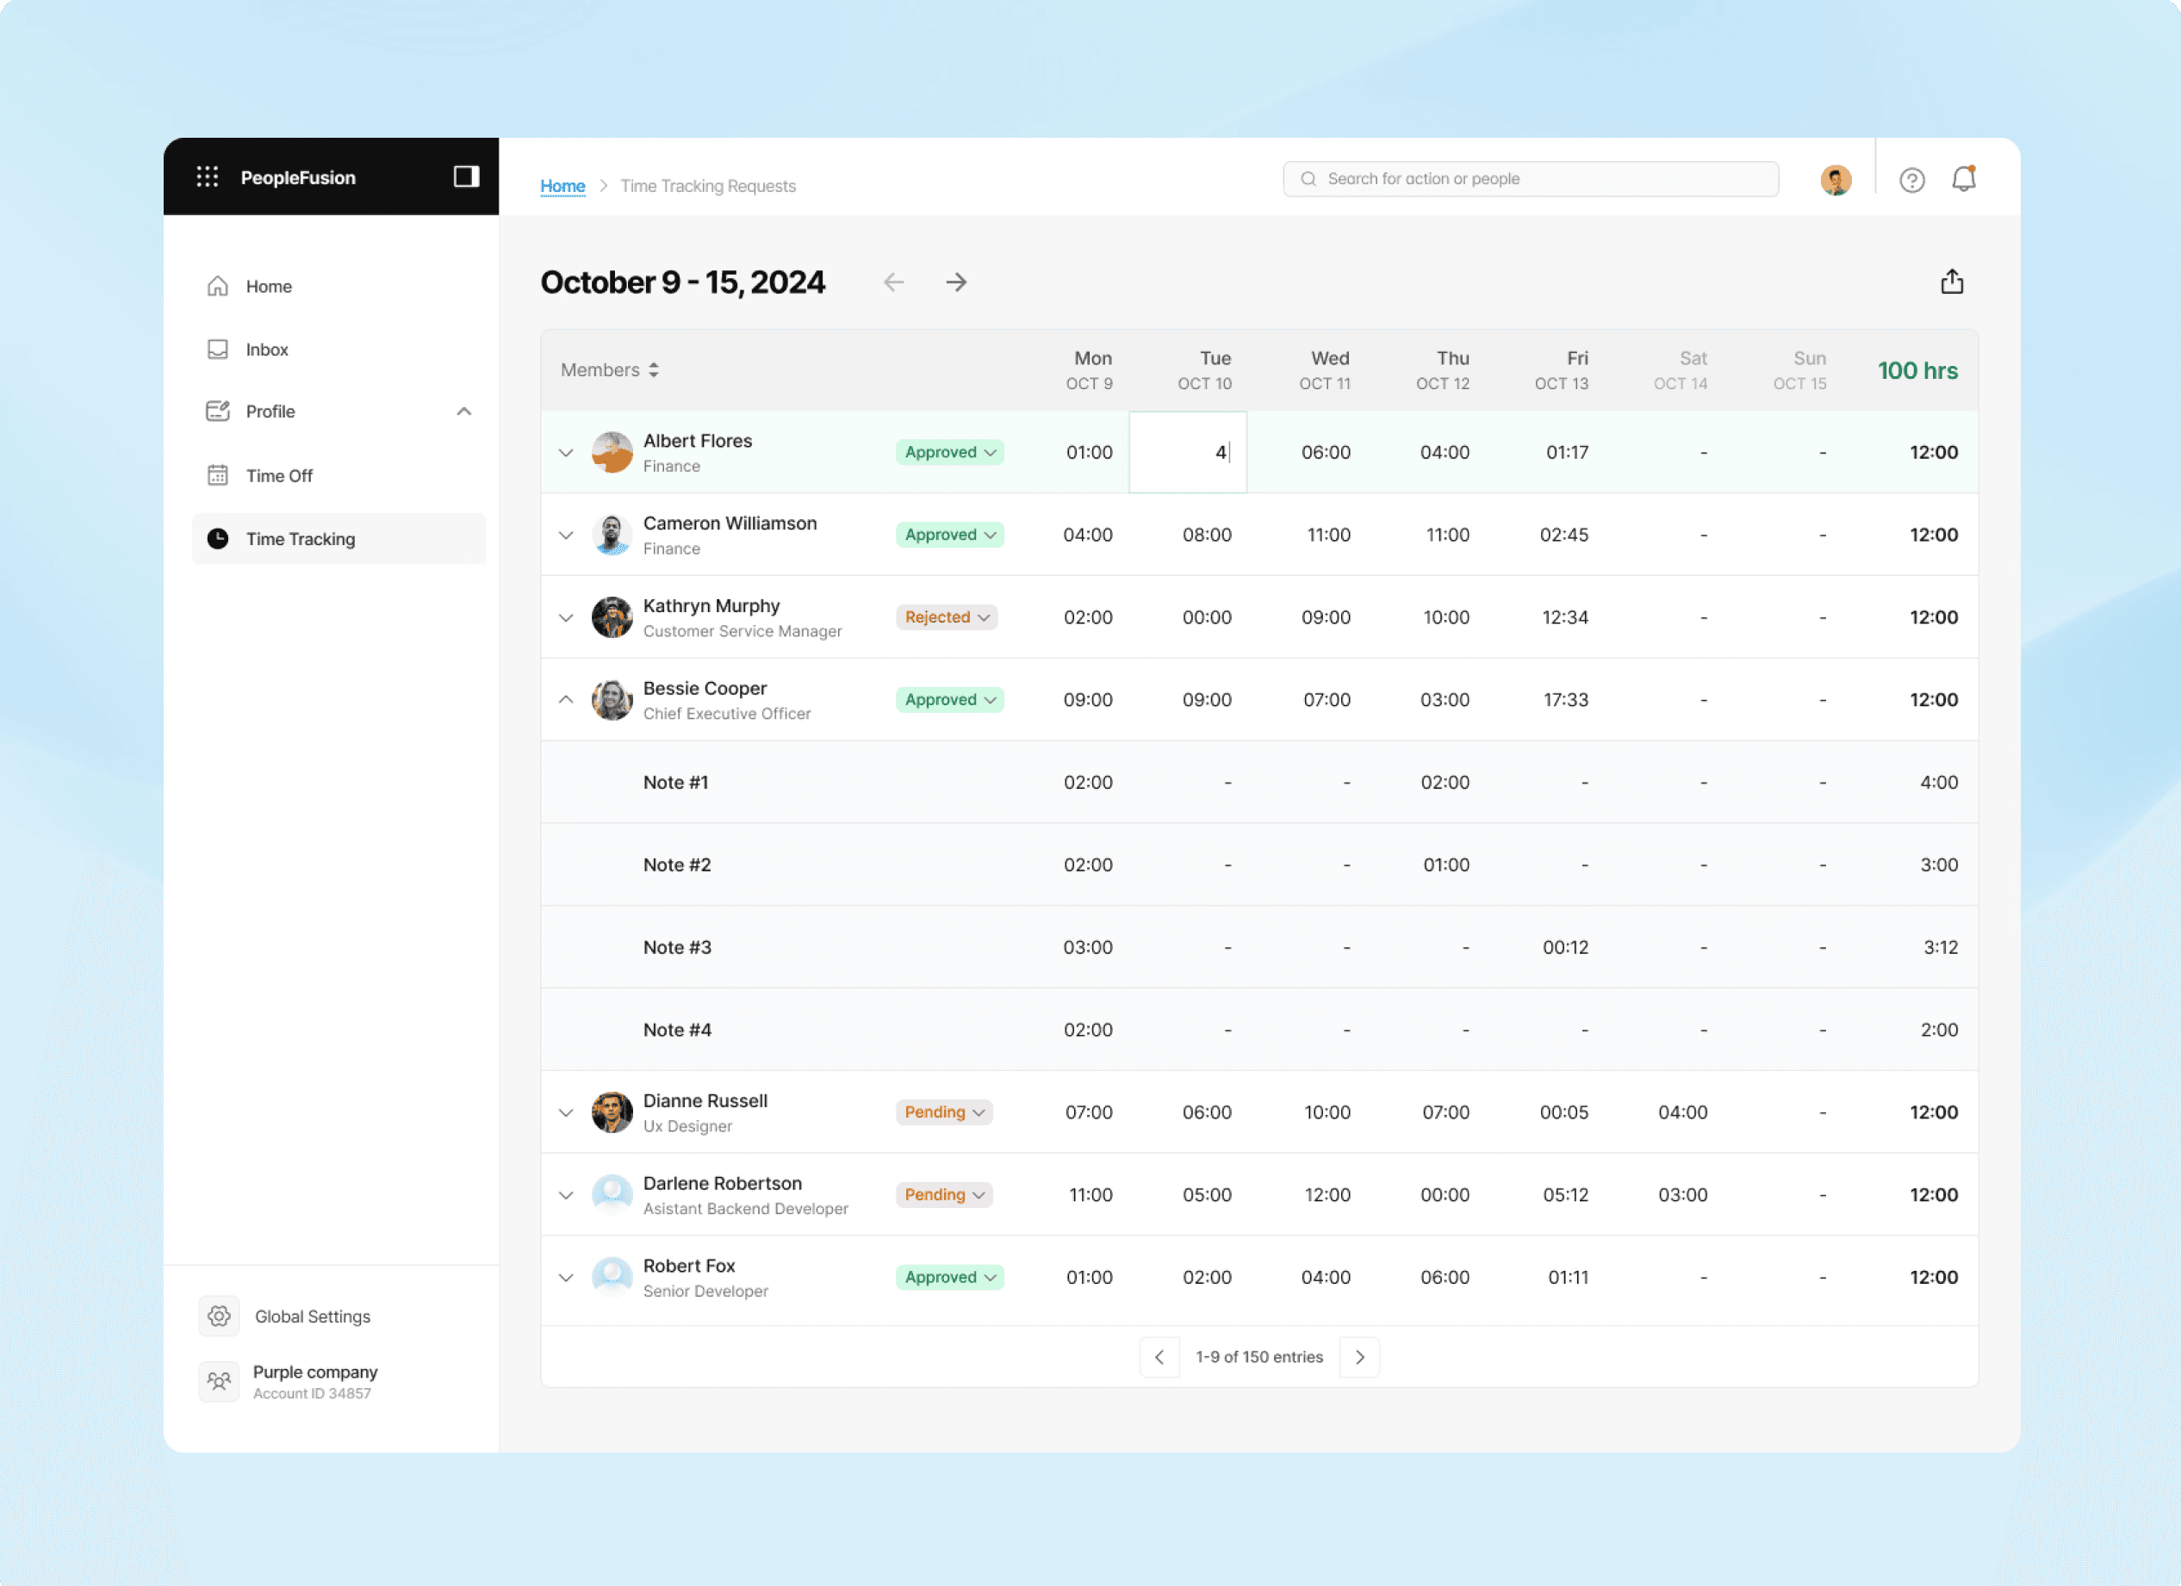The width and height of the screenshot is (2181, 1586).
Task: Click the export share icon
Action: coord(1951,282)
